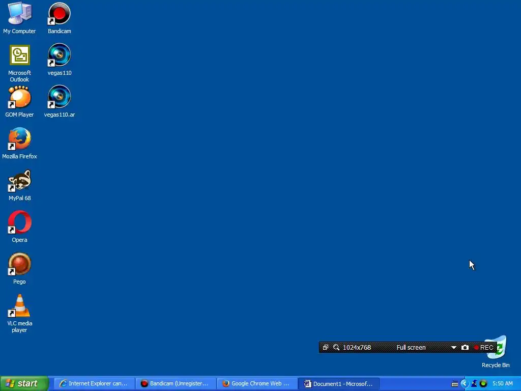Select the vegas110 desktop shortcut
521x391 pixels.
tap(59, 60)
